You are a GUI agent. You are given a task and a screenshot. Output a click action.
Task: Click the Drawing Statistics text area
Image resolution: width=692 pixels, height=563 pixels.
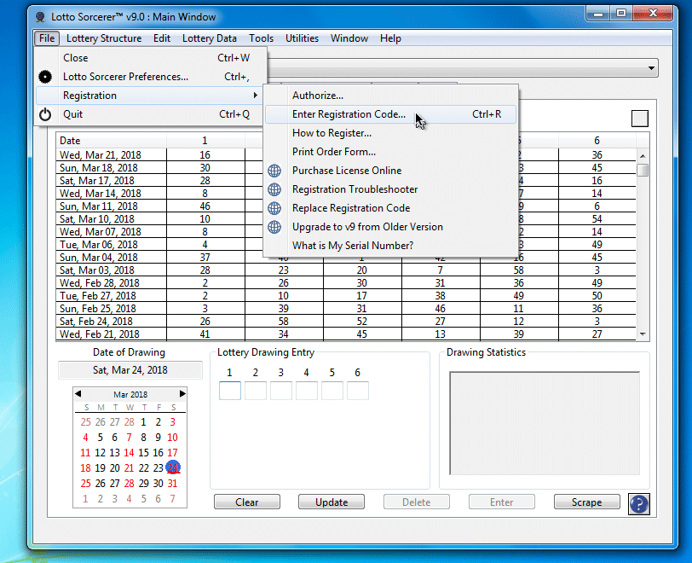point(545,423)
